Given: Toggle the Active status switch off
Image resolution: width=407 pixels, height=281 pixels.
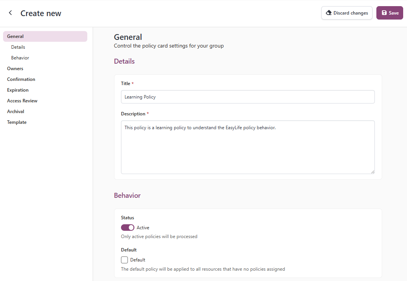Looking at the screenshot, I should [127, 227].
